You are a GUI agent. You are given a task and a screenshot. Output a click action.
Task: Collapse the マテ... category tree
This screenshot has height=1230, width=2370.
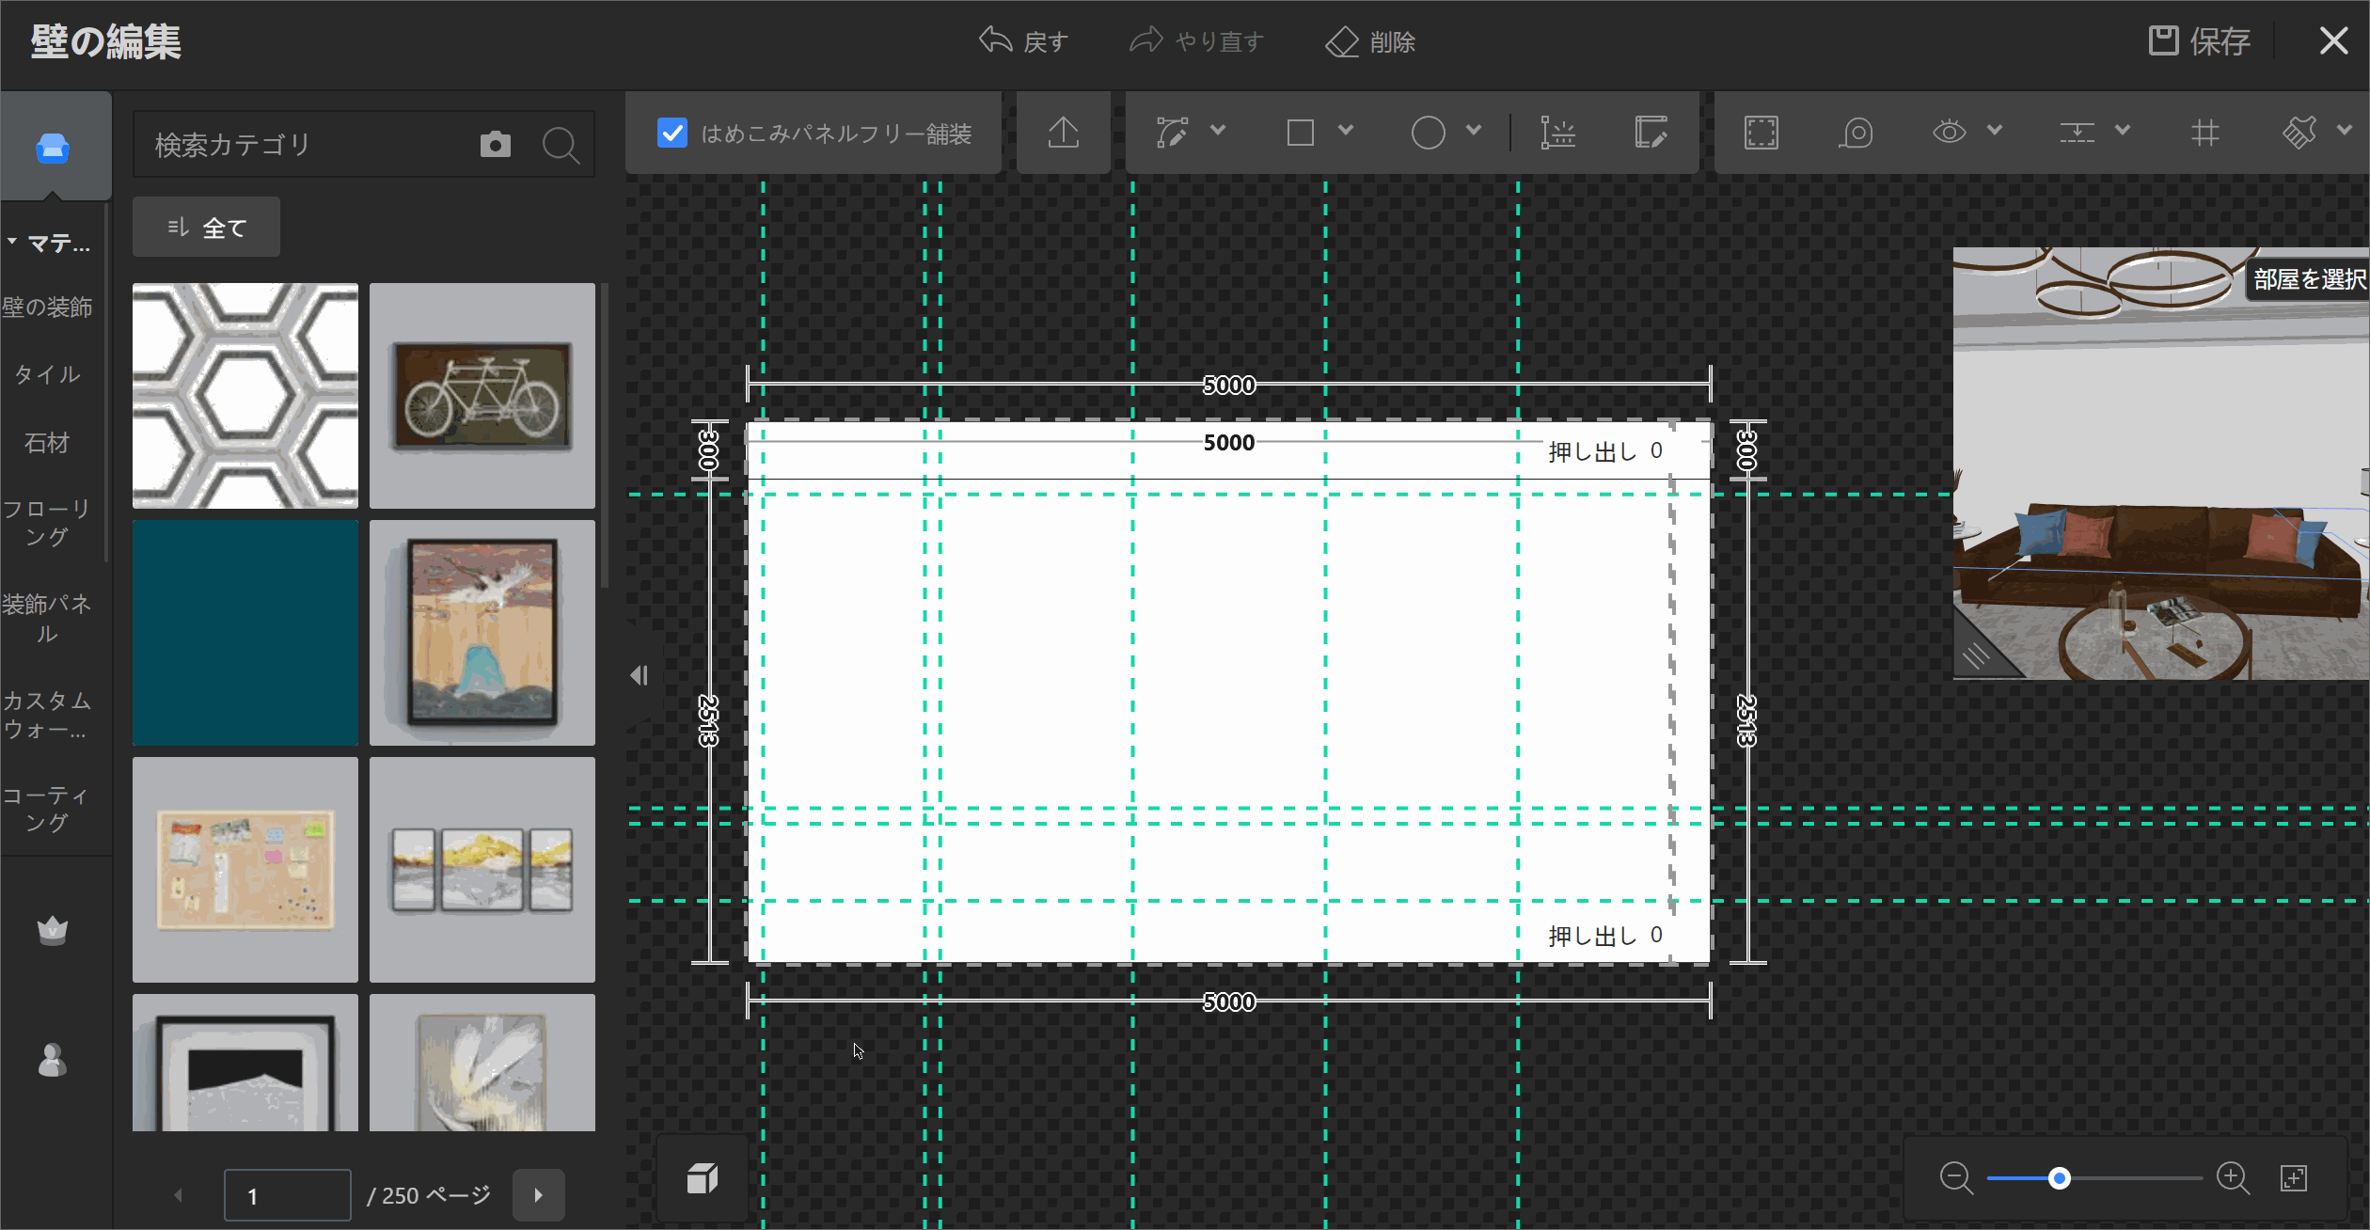pyautogui.click(x=12, y=243)
